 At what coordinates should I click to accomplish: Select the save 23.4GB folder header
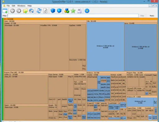pyautogui.click(x=141, y=23)
